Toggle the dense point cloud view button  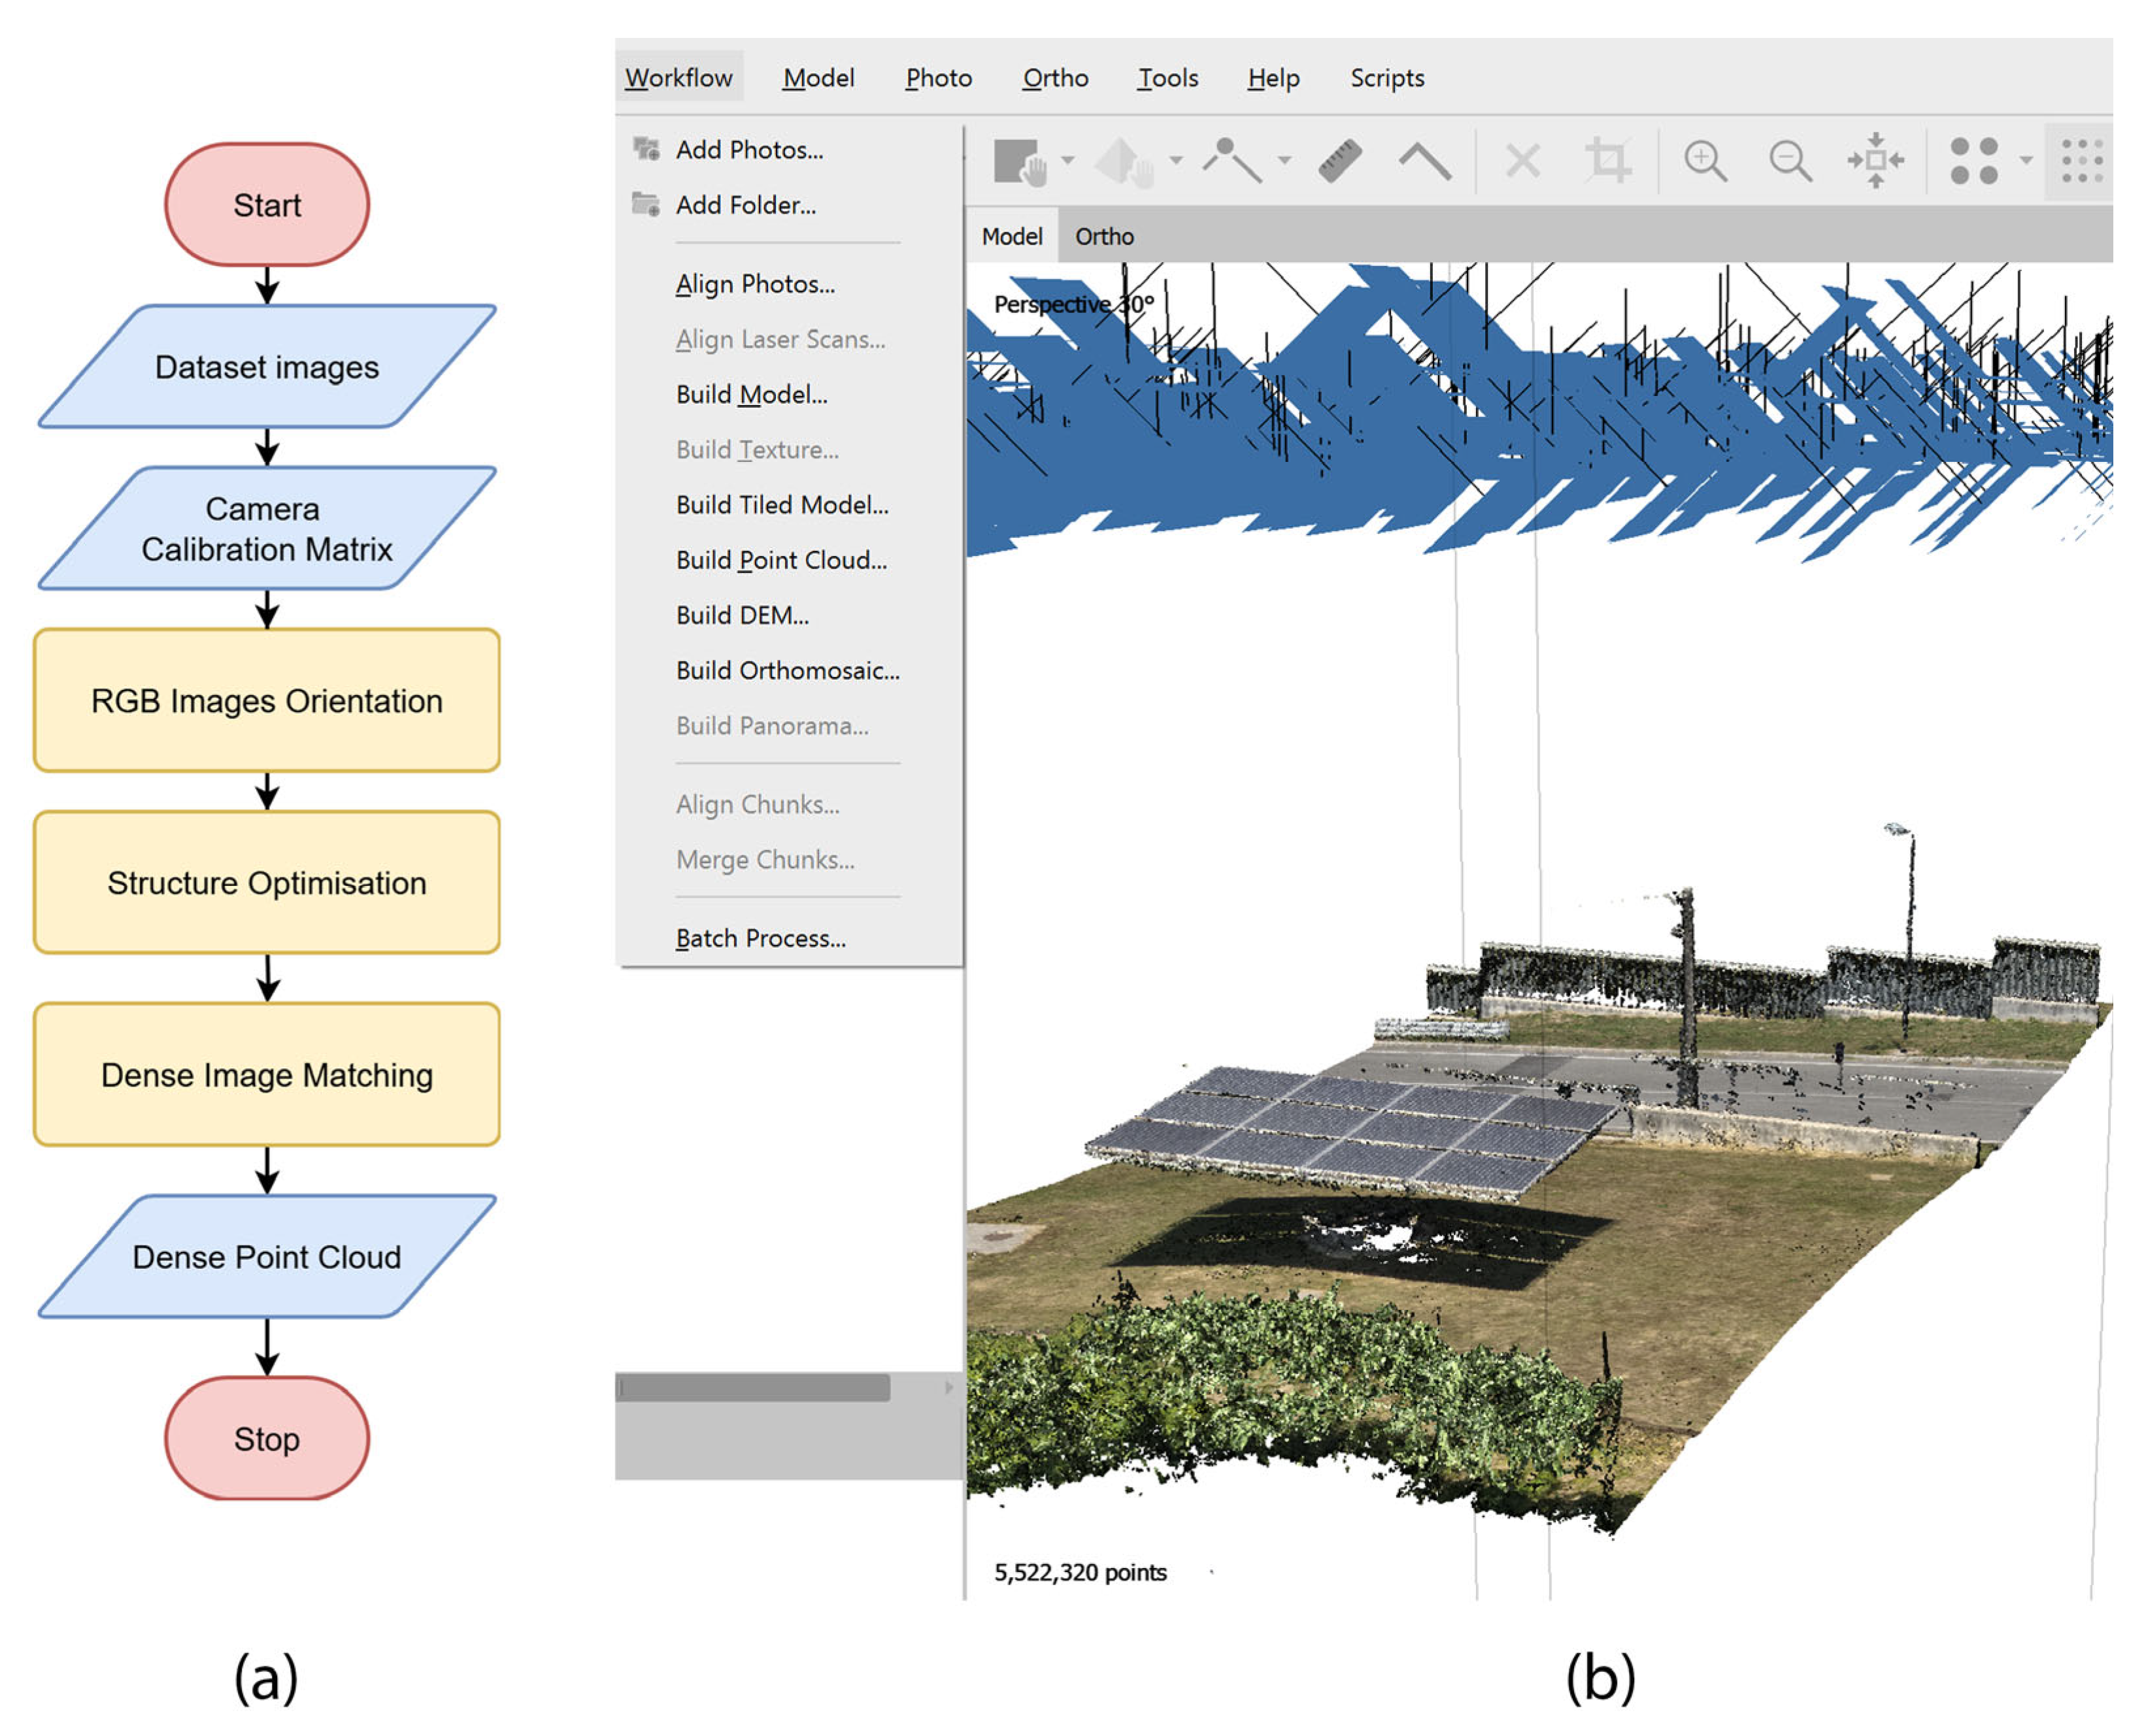[2081, 160]
